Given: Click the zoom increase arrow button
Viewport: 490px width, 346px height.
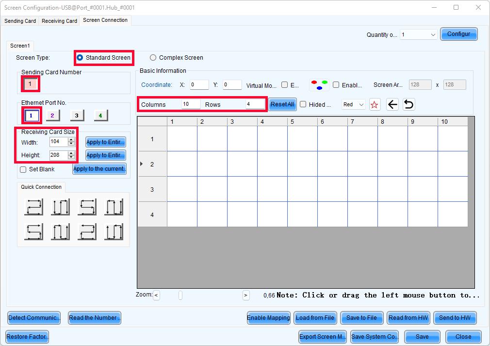Looking at the screenshot, I should (x=246, y=295).
